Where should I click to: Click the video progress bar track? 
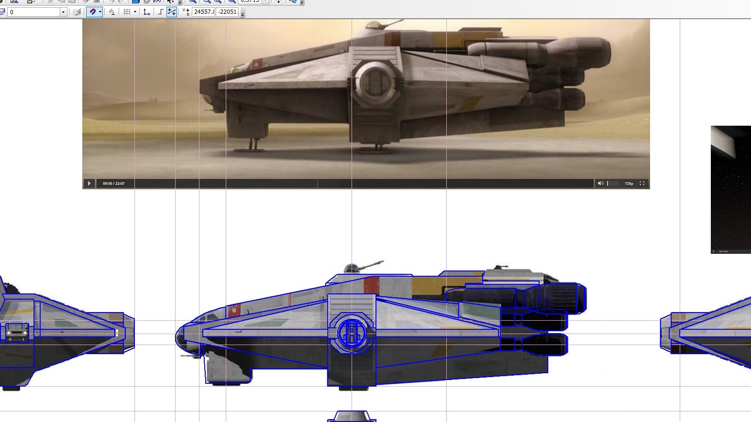tap(359, 184)
